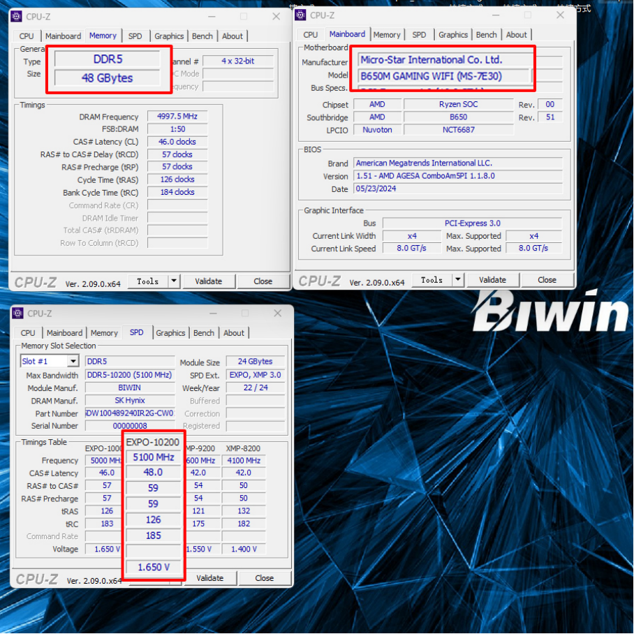
Task: Open Mainboard tab in the SPD window
Action: point(64,333)
